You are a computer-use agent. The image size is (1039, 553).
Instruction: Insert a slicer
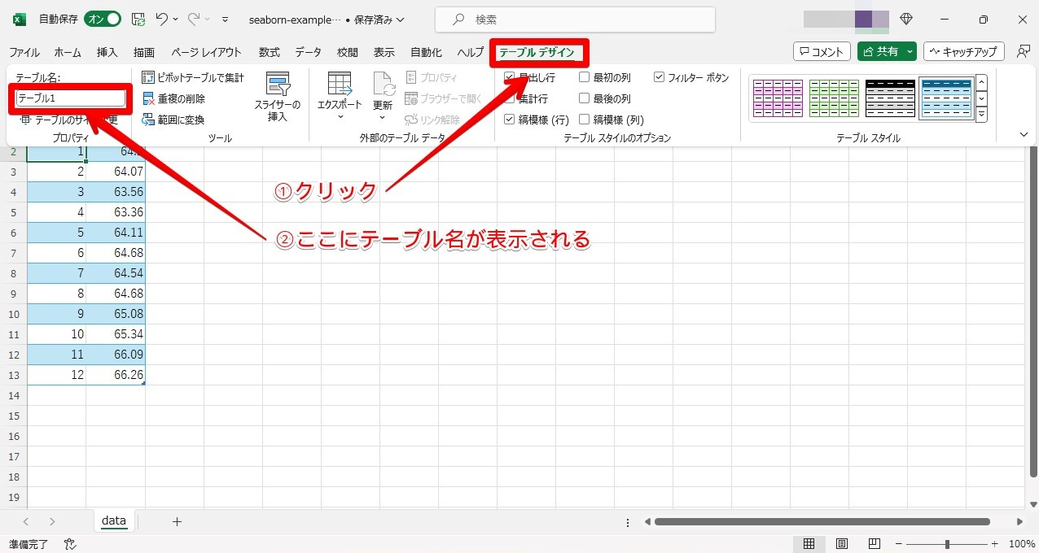(x=278, y=97)
